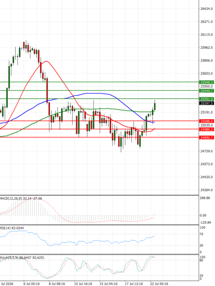Screen dimensions: 215x286
Task: Select the 25351.0 resistance level tag
Action: (x=206, y=99)
